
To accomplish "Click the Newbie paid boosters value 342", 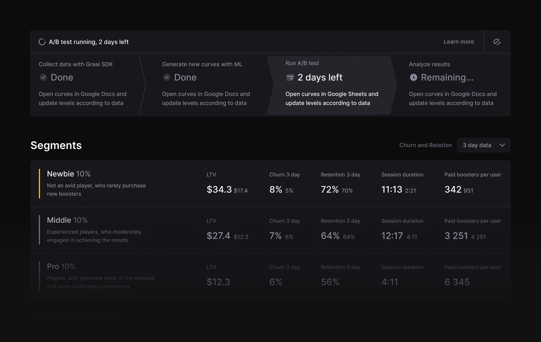I will tap(453, 190).
